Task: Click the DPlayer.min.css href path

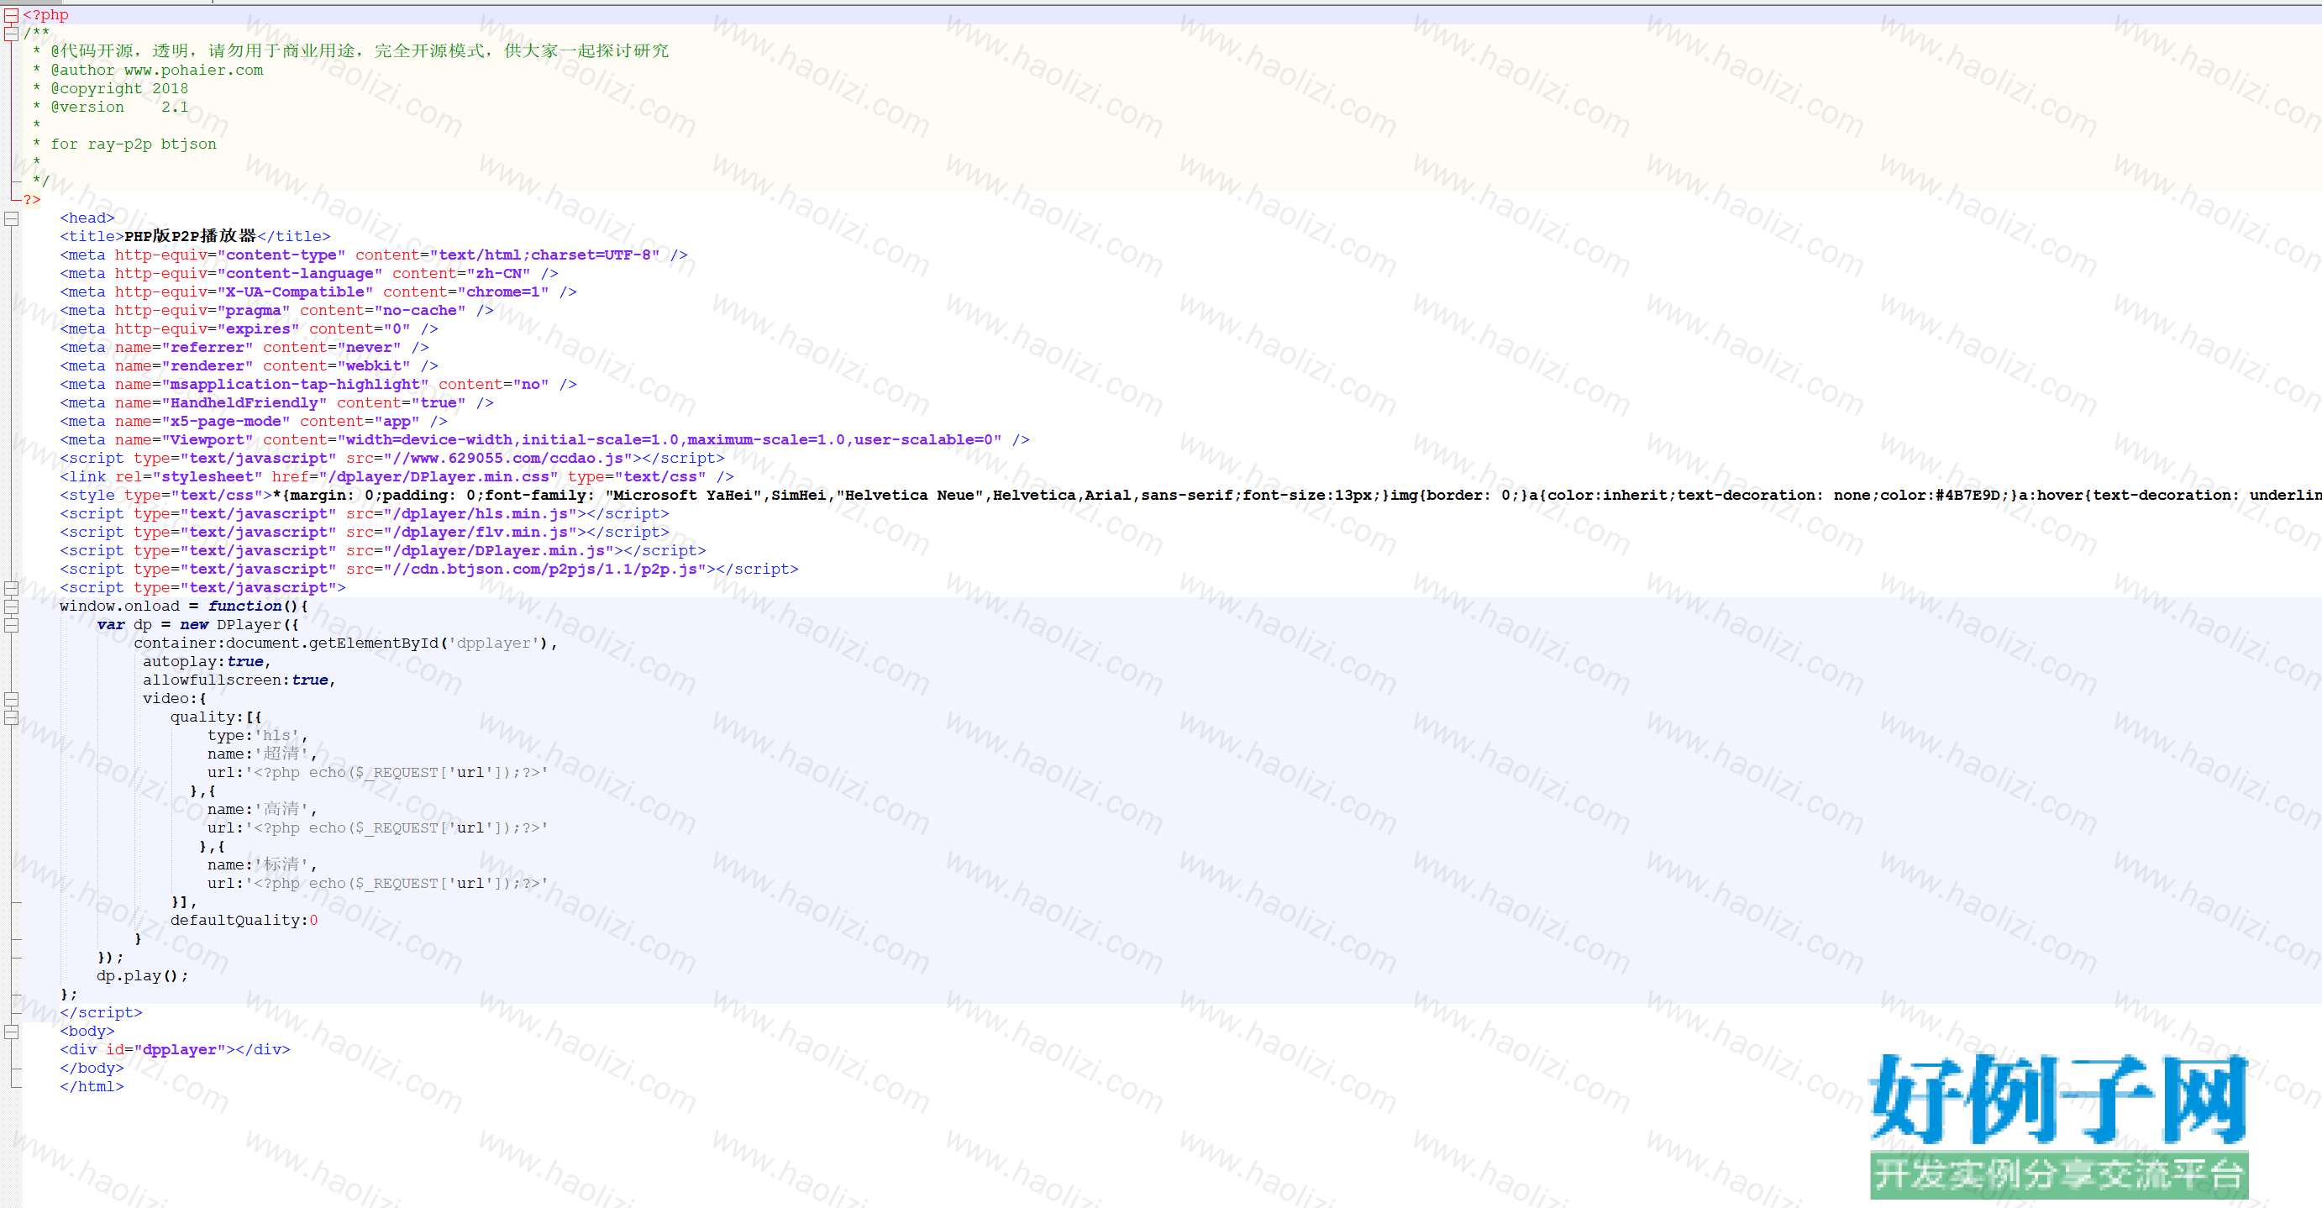Action: tap(439, 477)
